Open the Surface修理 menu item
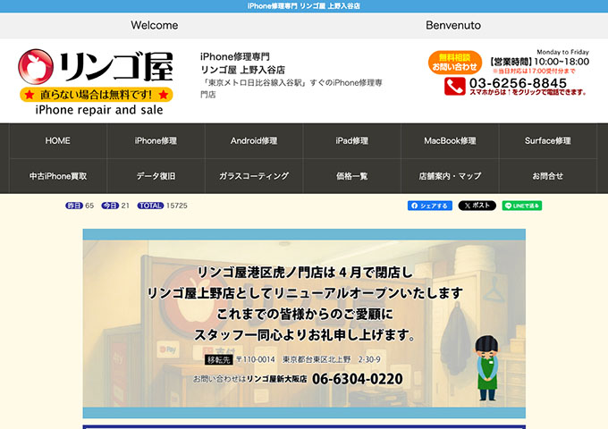The width and height of the screenshot is (608, 429). [x=547, y=140]
